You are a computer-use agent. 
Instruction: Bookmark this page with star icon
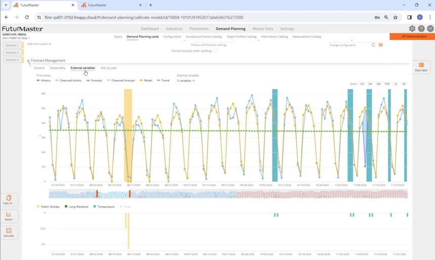point(396,17)
